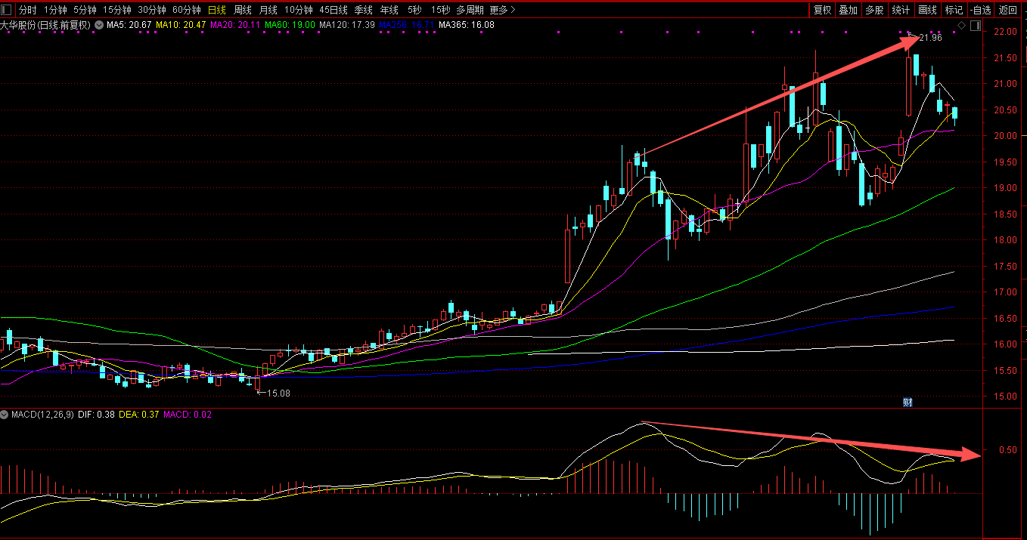Open the 统计 statistics button
Image resolution: width=1027 pixels, height=540 pixels.
(901, 10)
